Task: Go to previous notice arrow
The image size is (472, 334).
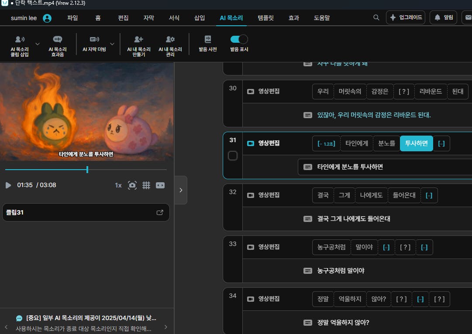Action: [x=6, y=327]
